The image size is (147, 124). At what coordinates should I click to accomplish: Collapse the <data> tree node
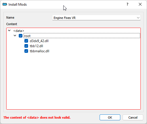(x=9, y=31)
